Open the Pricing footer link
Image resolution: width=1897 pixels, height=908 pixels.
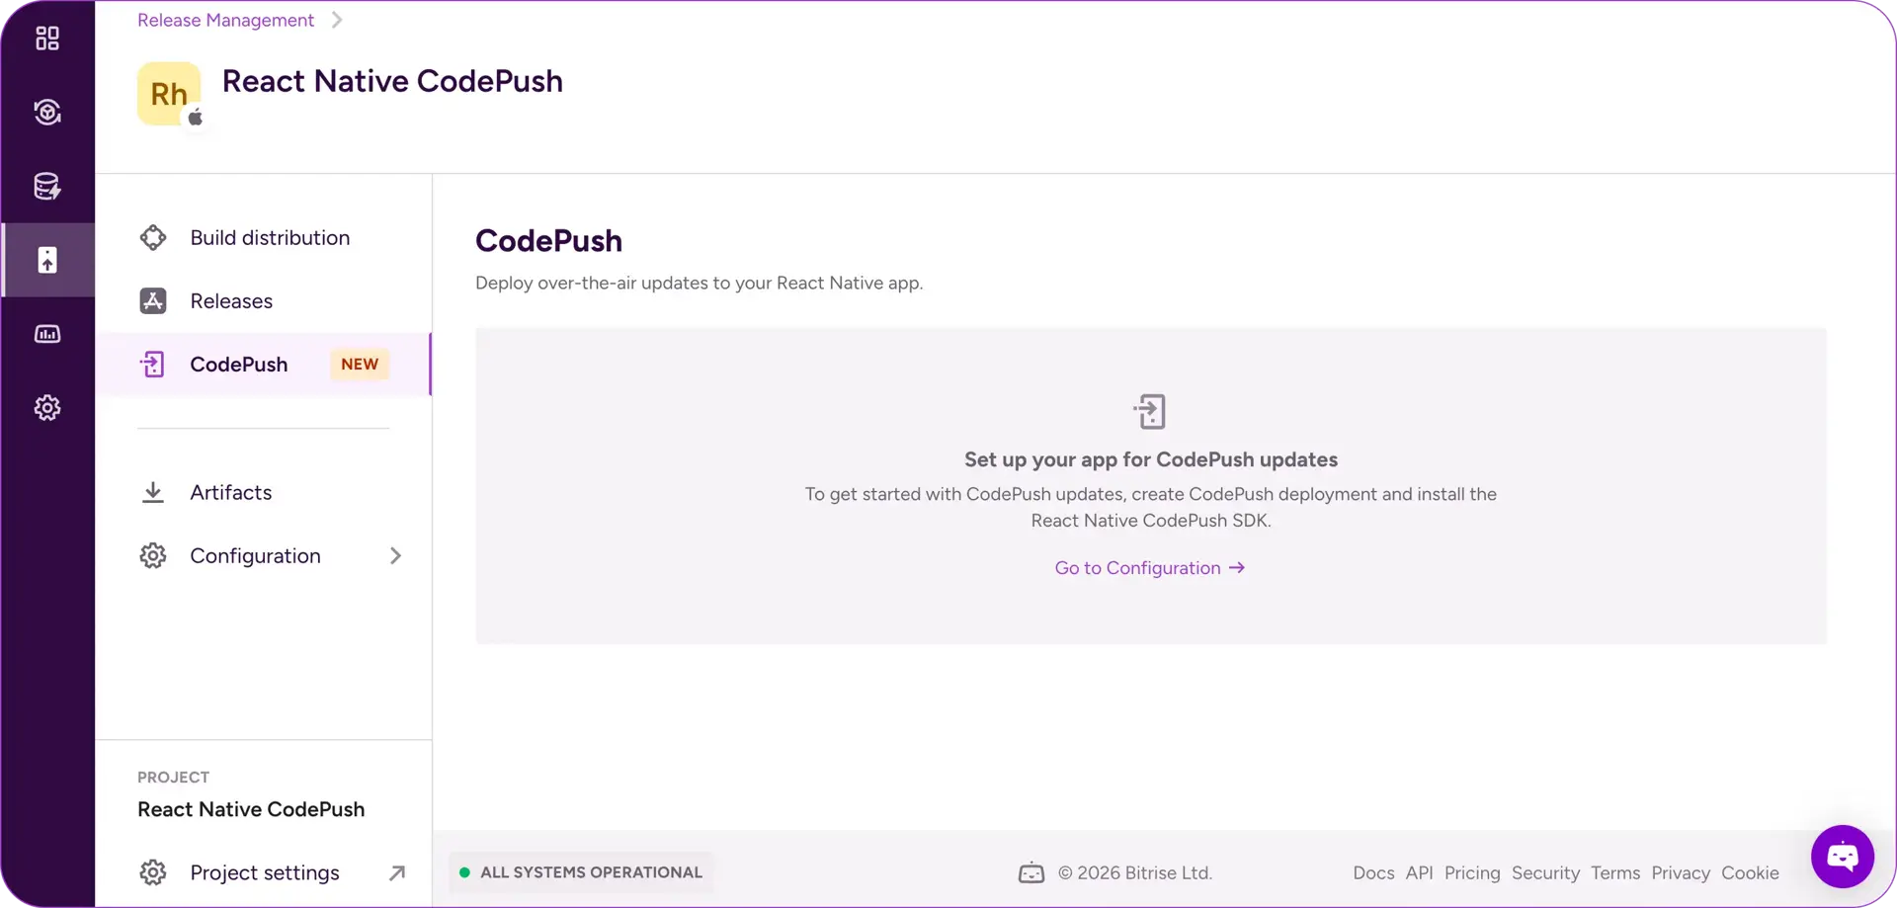tap(1471, 873)
